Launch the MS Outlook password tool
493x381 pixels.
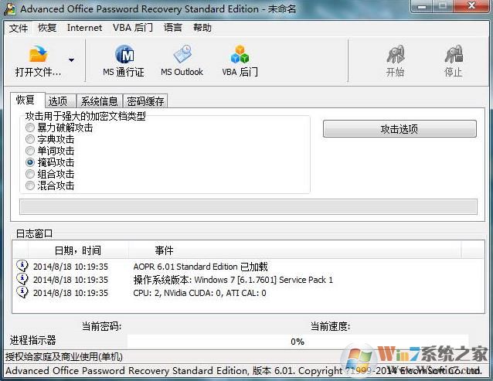[182, 61]
